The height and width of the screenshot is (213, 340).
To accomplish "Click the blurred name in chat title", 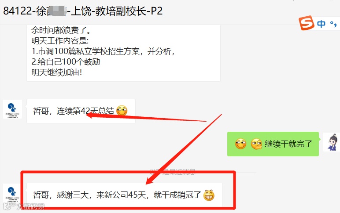I will (x=57, y=11).
